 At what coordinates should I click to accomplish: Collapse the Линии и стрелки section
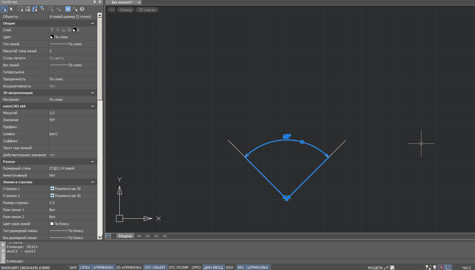pos(93,182)
